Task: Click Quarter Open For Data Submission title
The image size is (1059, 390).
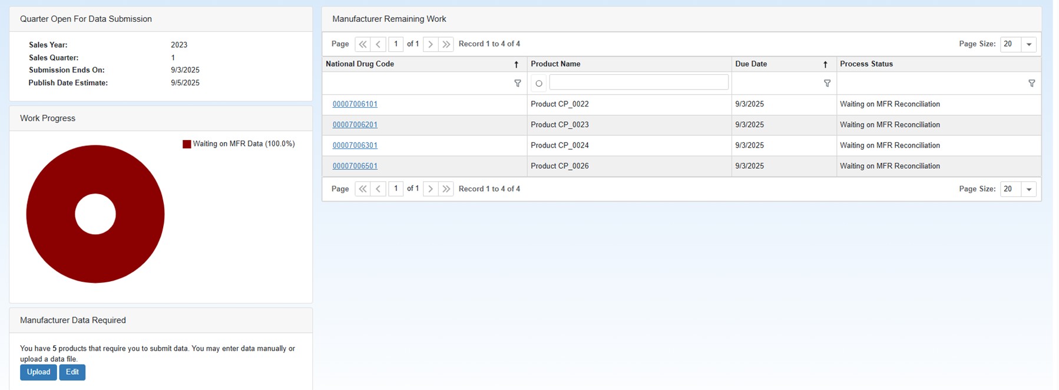Action: [x=86, y=19]
